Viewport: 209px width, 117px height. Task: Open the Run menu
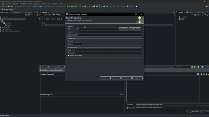pyautogui.click(x=49, y=4)
